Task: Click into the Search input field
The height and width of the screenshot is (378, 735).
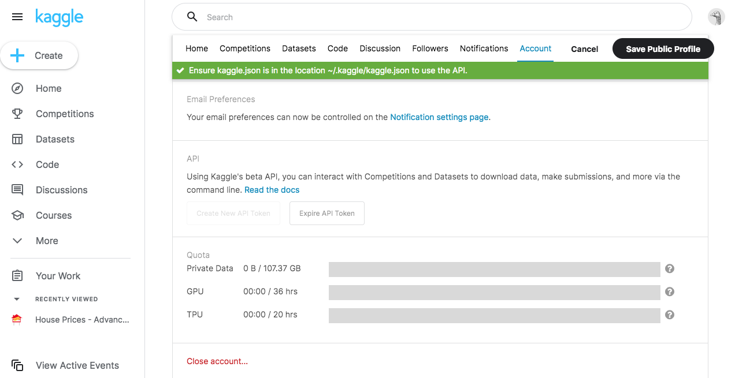Action: pyautogui.click(x=432, y=17)
